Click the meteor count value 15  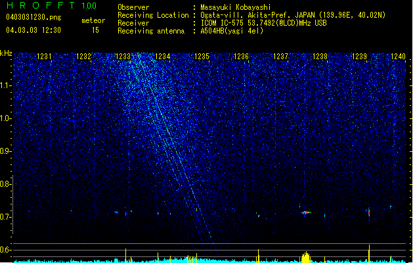[95, 30]
